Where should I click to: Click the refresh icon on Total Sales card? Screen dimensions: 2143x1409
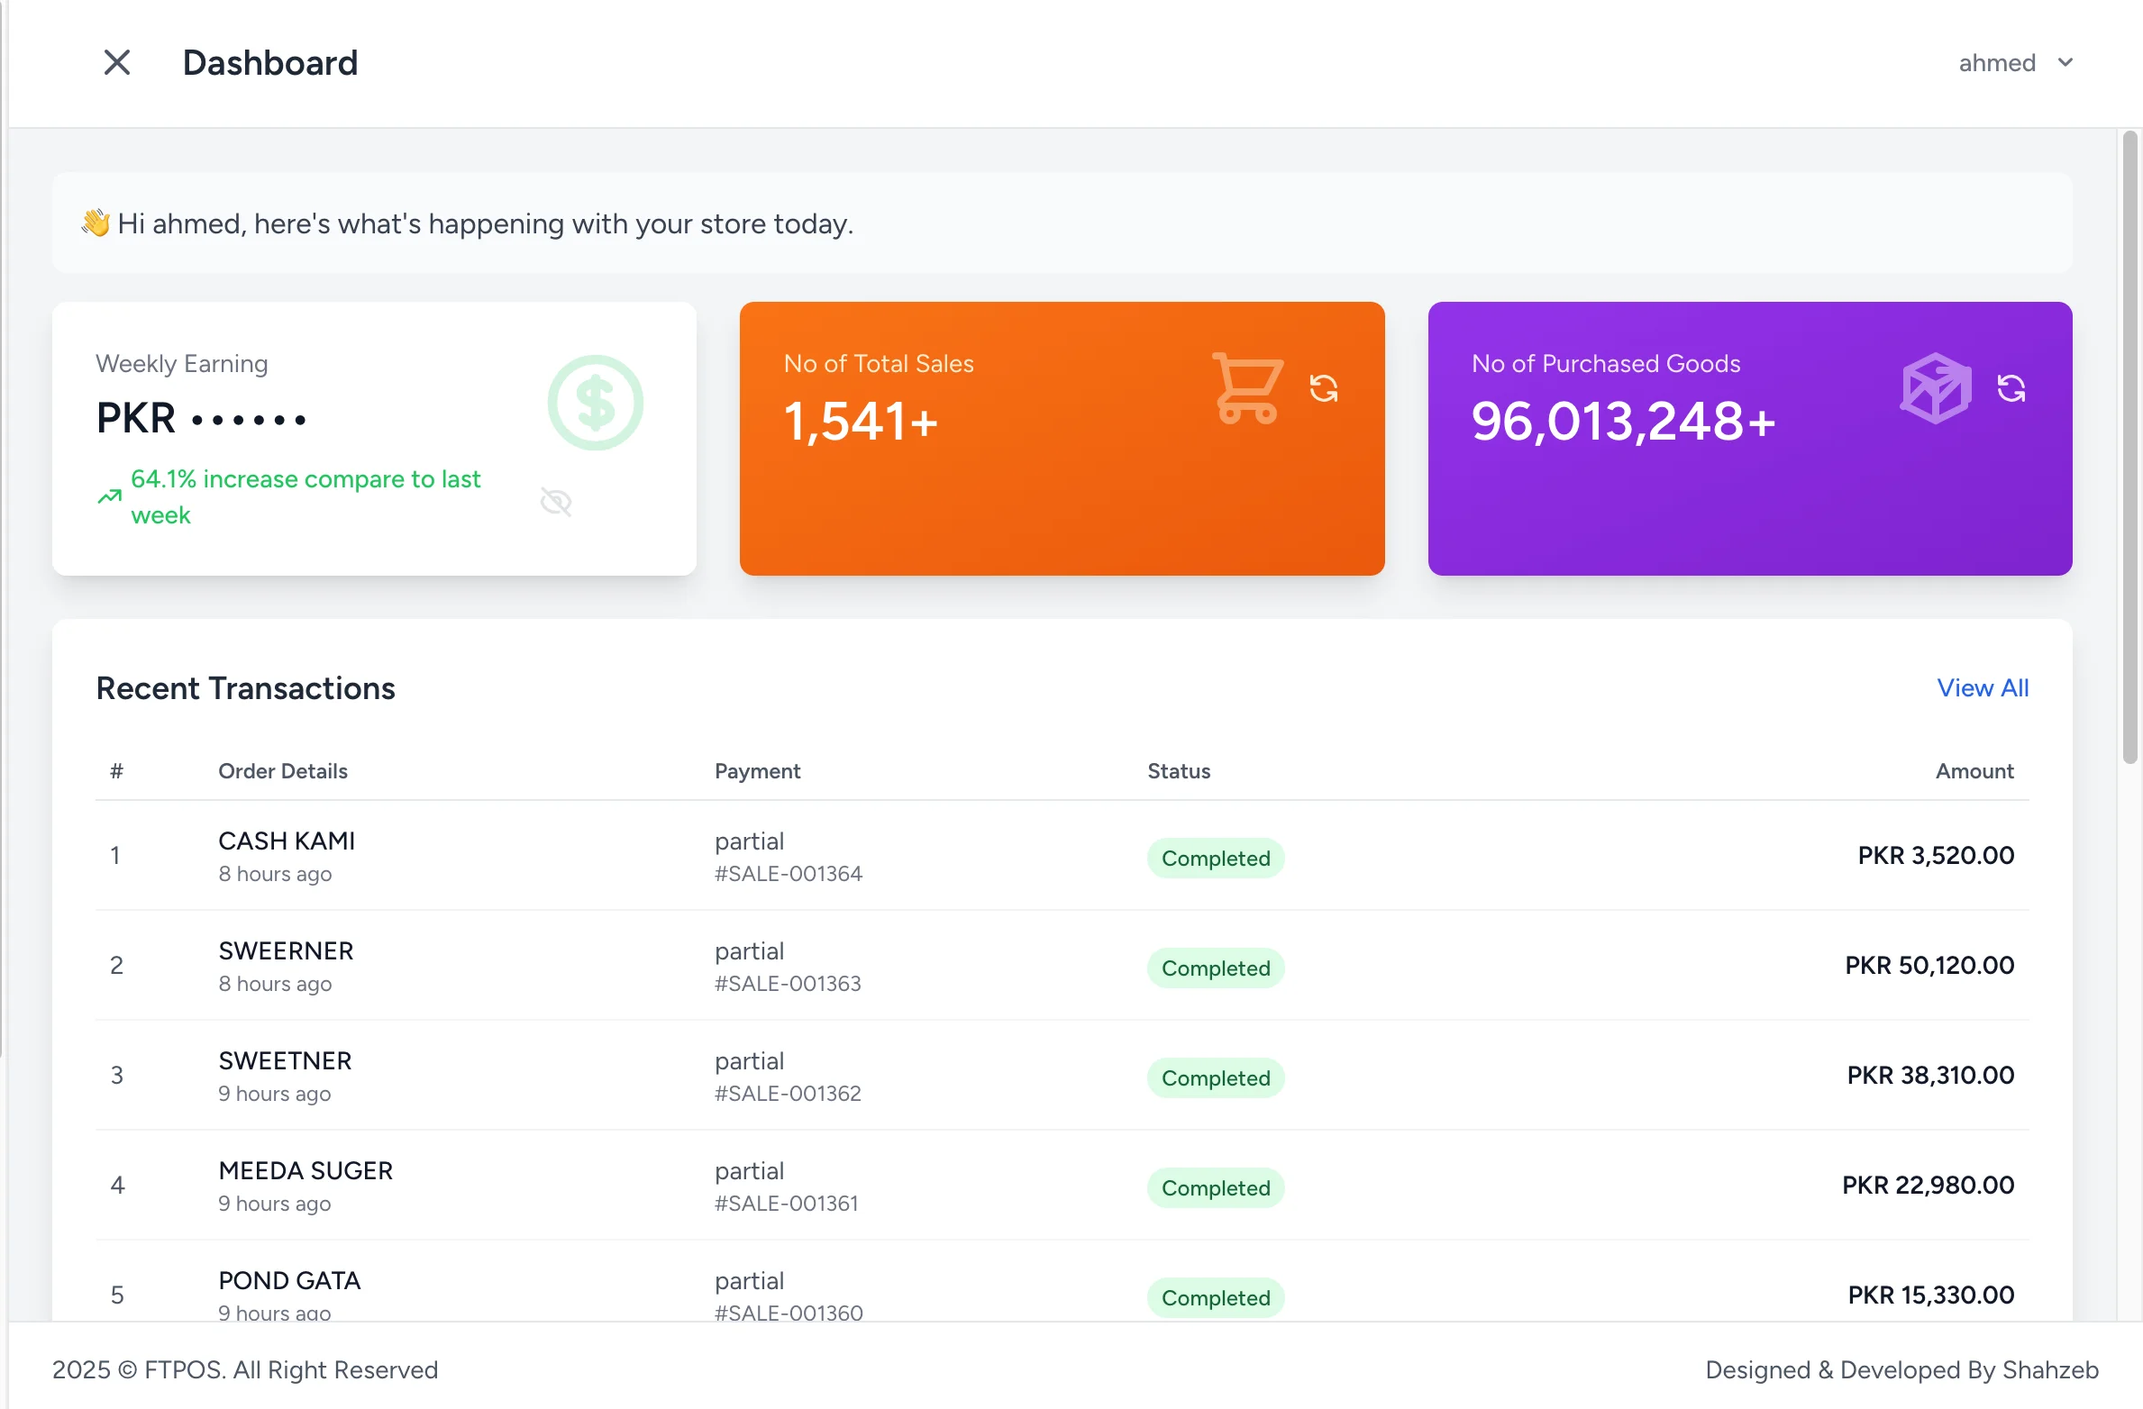1324,387
